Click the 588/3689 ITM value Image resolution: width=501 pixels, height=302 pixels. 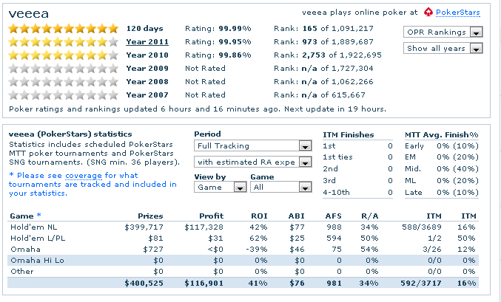pos(422,227)
